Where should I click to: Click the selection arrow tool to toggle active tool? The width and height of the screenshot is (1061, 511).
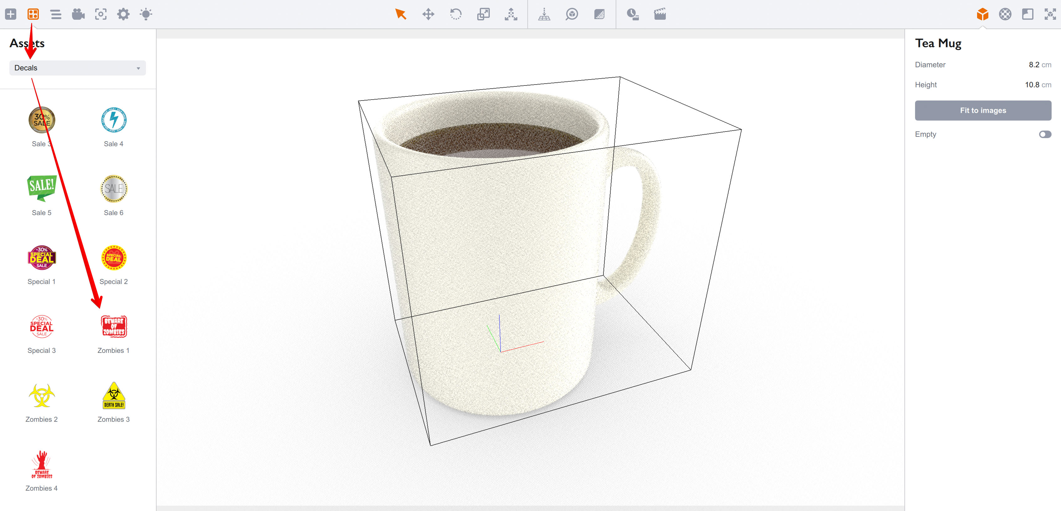point(401,14)
